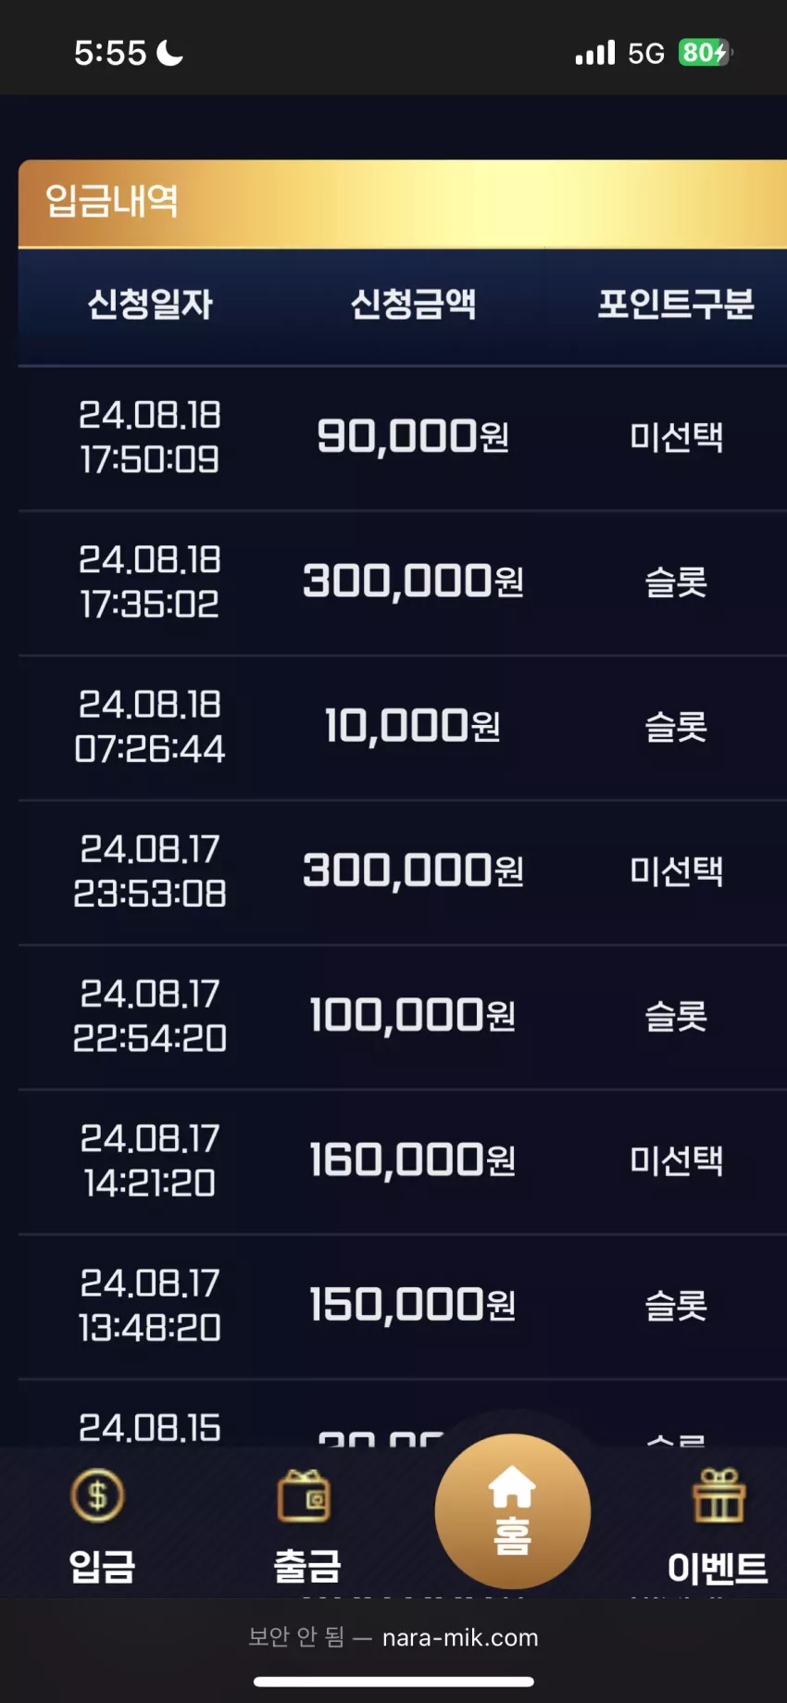Open the 이벤트 tab label
This screenshot has width=787, height=1703.
coord(718,1568)
